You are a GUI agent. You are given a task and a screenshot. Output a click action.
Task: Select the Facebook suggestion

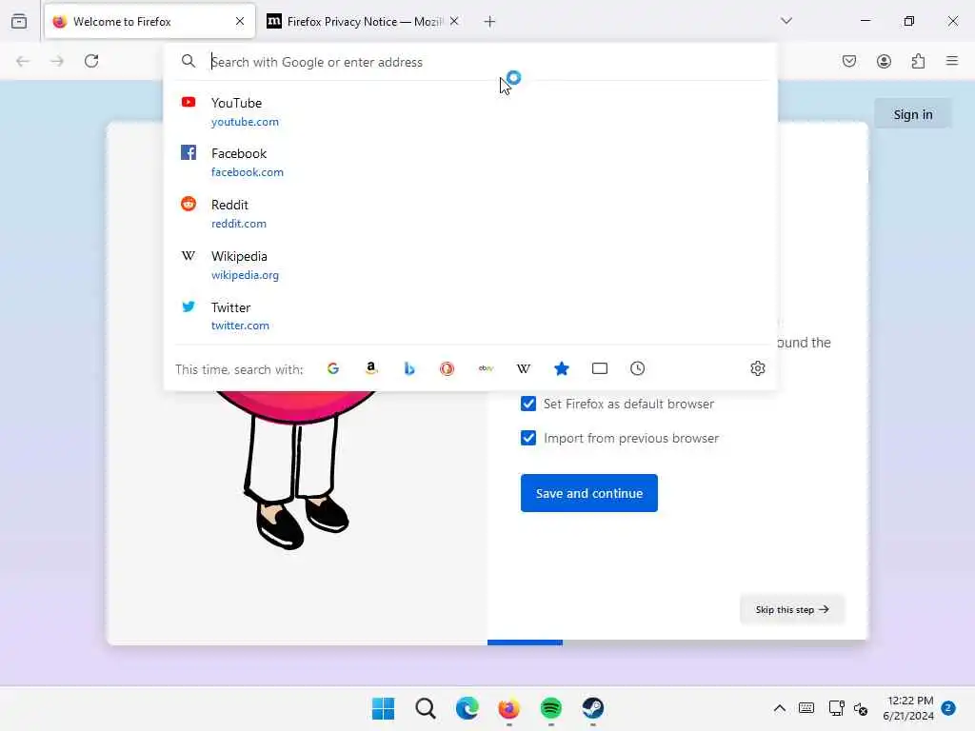(x=470, y=162)
